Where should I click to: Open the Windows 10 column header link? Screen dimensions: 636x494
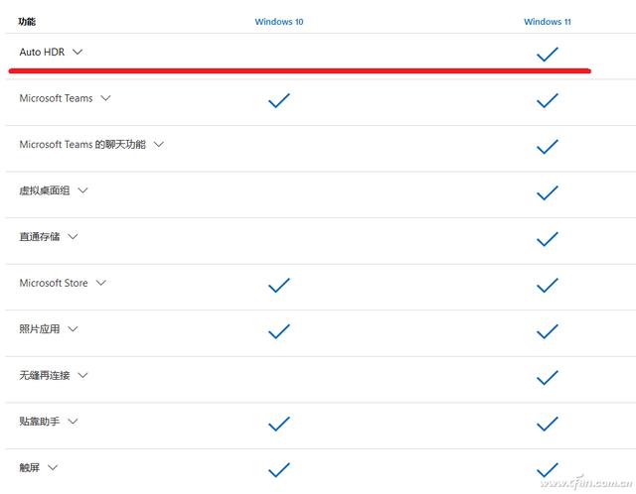click(x=279, y=21)
